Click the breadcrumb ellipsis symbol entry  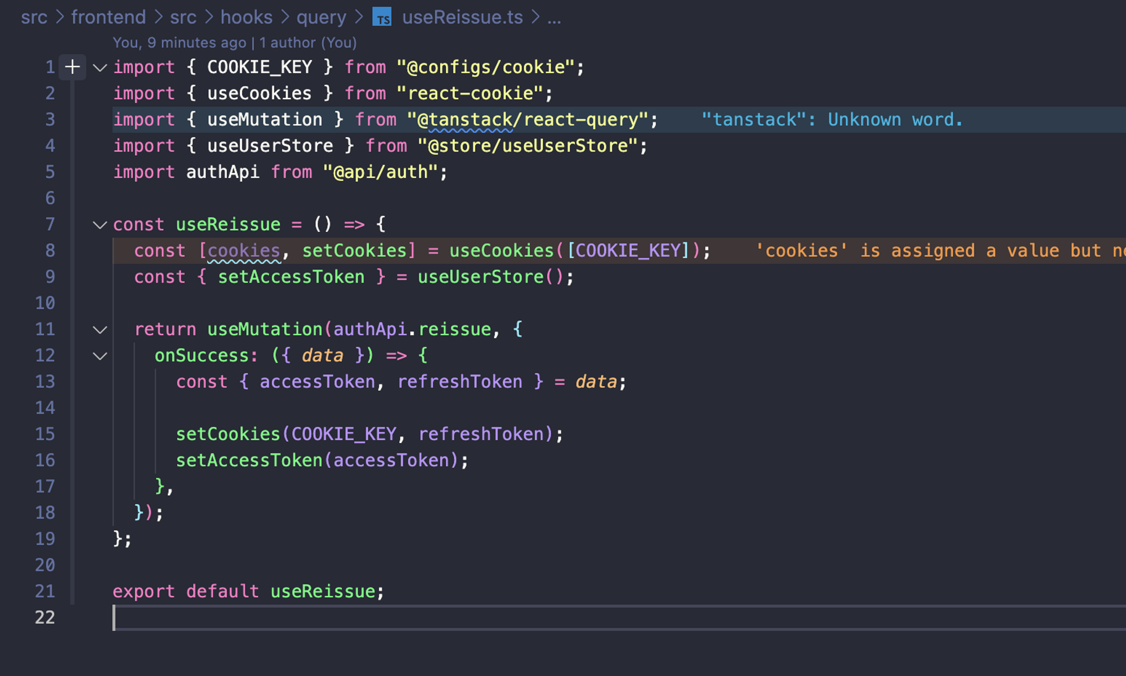click(x=554, y=17)
